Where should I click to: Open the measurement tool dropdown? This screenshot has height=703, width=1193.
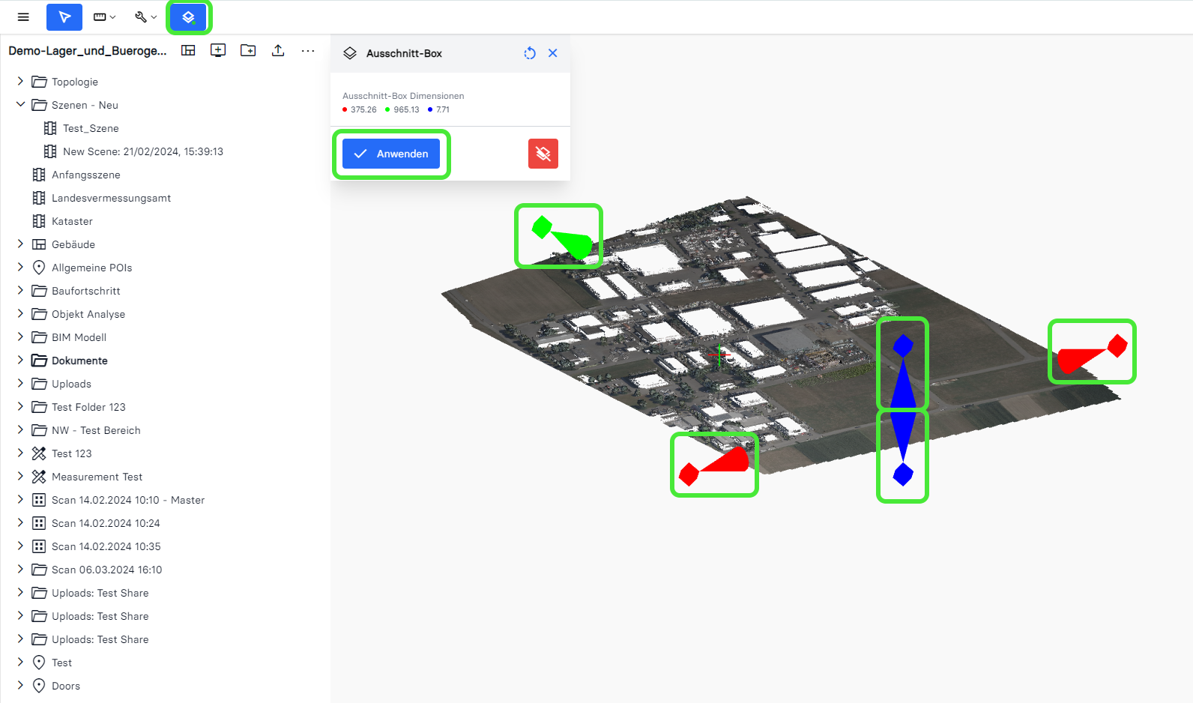point(104,16)
